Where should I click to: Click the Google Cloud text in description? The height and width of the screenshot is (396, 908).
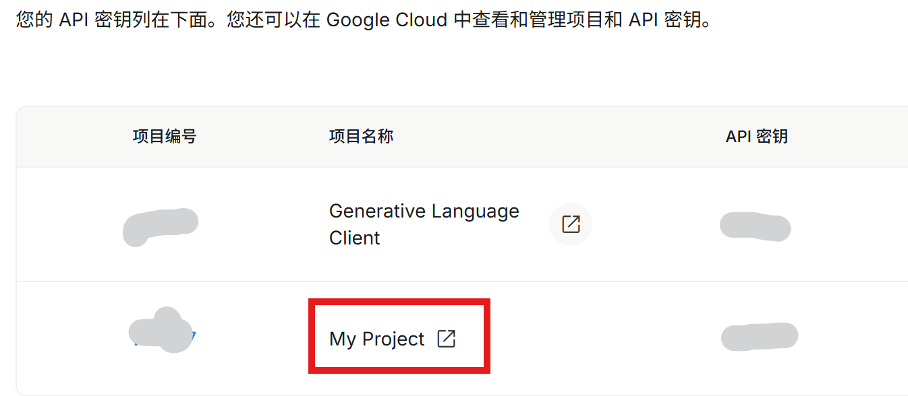pos(387,20)
